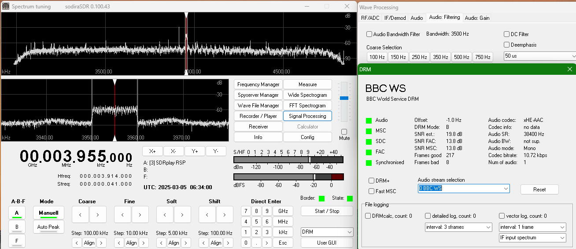This screenshot has width=576, height=249.
Task: Select the 500 Hz coarse bandwidth button
Action: coord(461,57)
